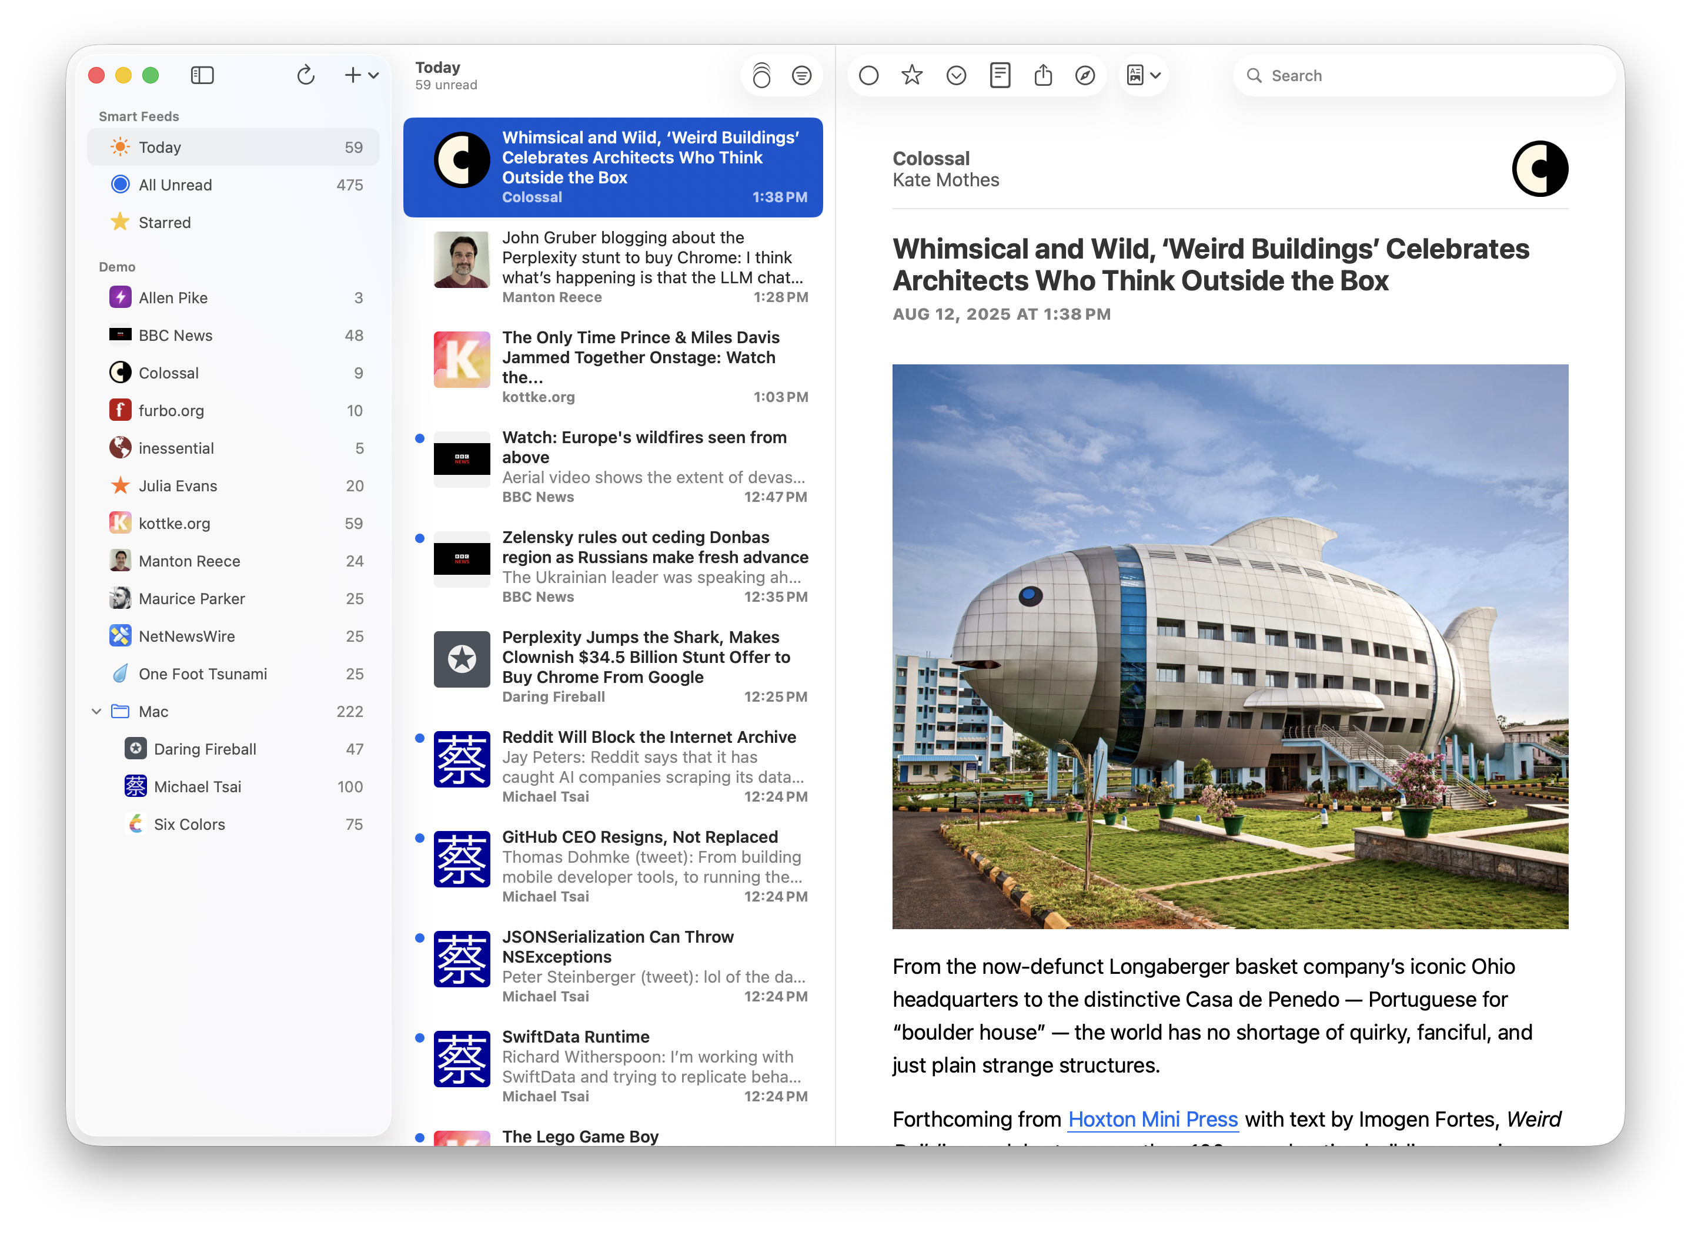Open Europe's wildfires article
Image resolution: width=1691 pixels, height=1233 pixels.
pos(613,467)
